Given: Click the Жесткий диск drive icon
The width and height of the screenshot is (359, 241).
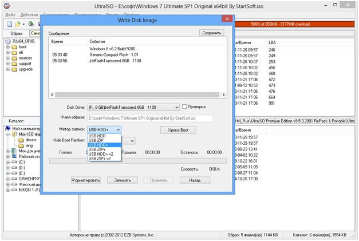Looking at the screenshot, I should 14,184.
